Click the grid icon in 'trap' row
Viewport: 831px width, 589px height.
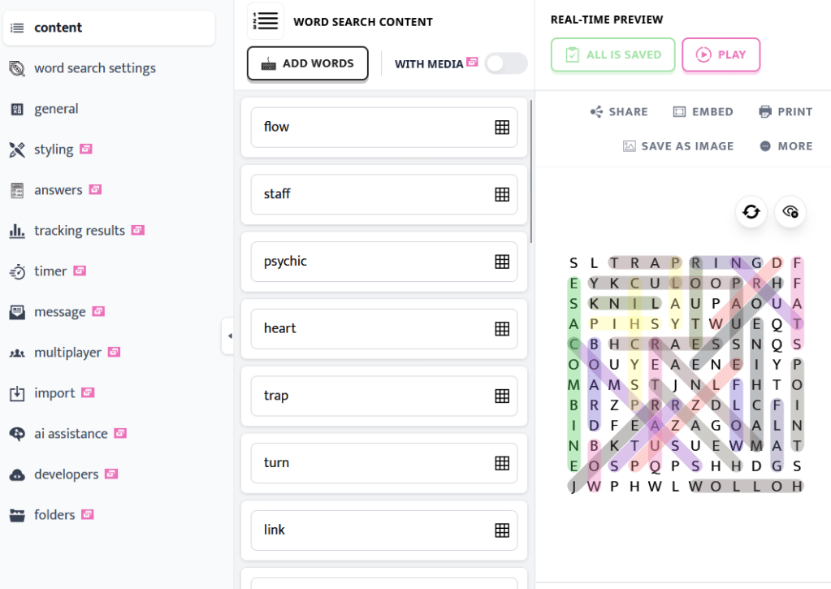[x=502, y=396]
